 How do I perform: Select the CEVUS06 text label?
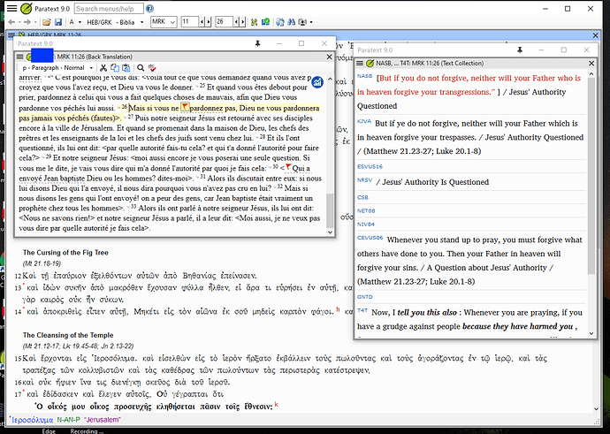(x=370, y=238)
